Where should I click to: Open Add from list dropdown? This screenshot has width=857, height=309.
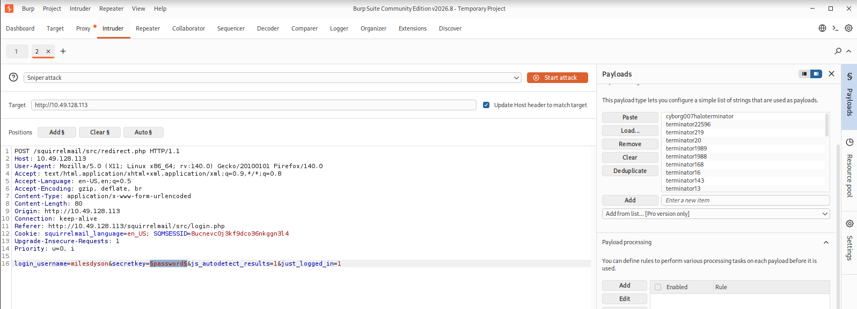[x=716, y=214]
